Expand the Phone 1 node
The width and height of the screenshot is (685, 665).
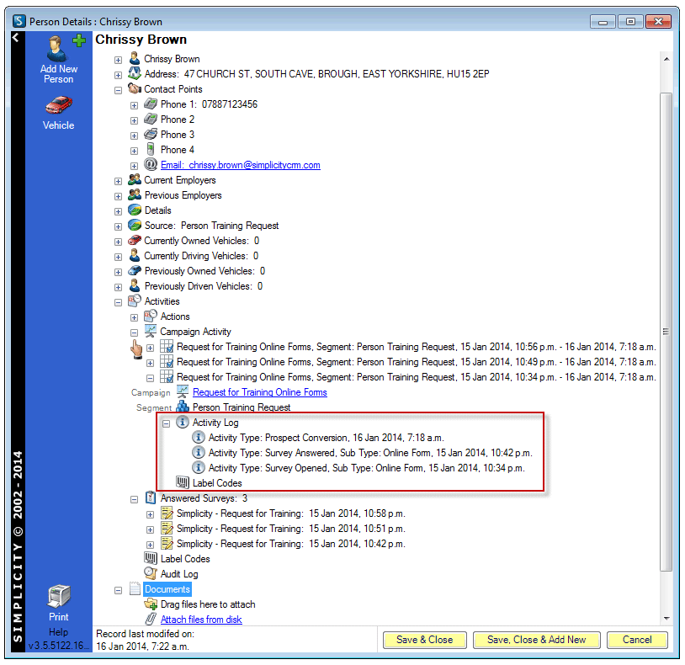pyautogui.click(x=134, y=105)
